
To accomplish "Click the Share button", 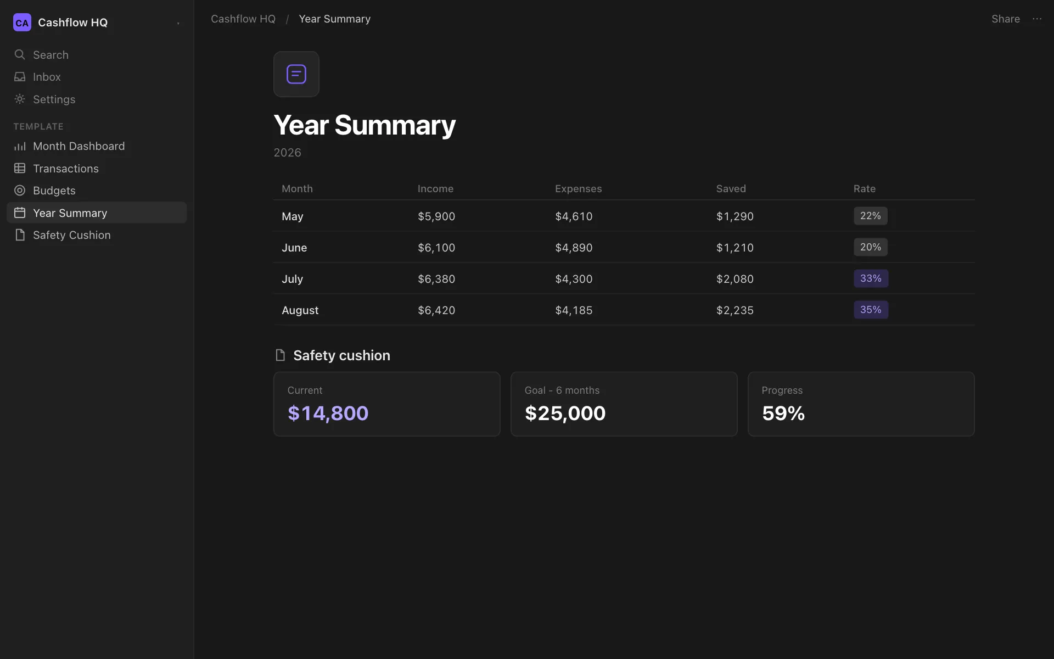I will pyautogui.click(x=1005, y=19).
